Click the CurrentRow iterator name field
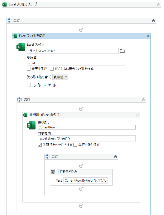Image resolution: width=164 pixels, height=215 pixels. [x=87, y=127]
